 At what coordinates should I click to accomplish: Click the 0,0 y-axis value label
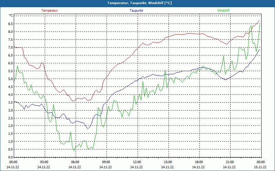11,157
